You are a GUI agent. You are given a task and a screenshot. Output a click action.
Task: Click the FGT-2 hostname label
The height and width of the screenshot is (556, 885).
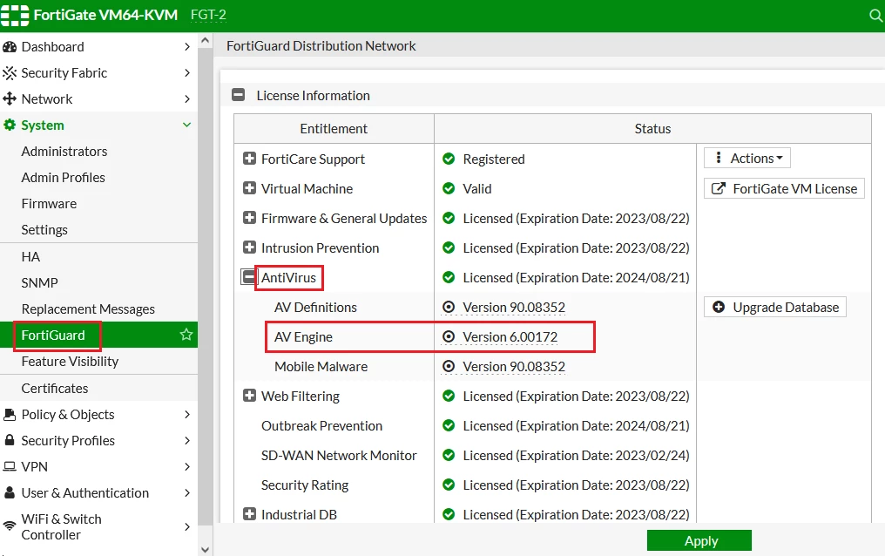tap(208, 15)
